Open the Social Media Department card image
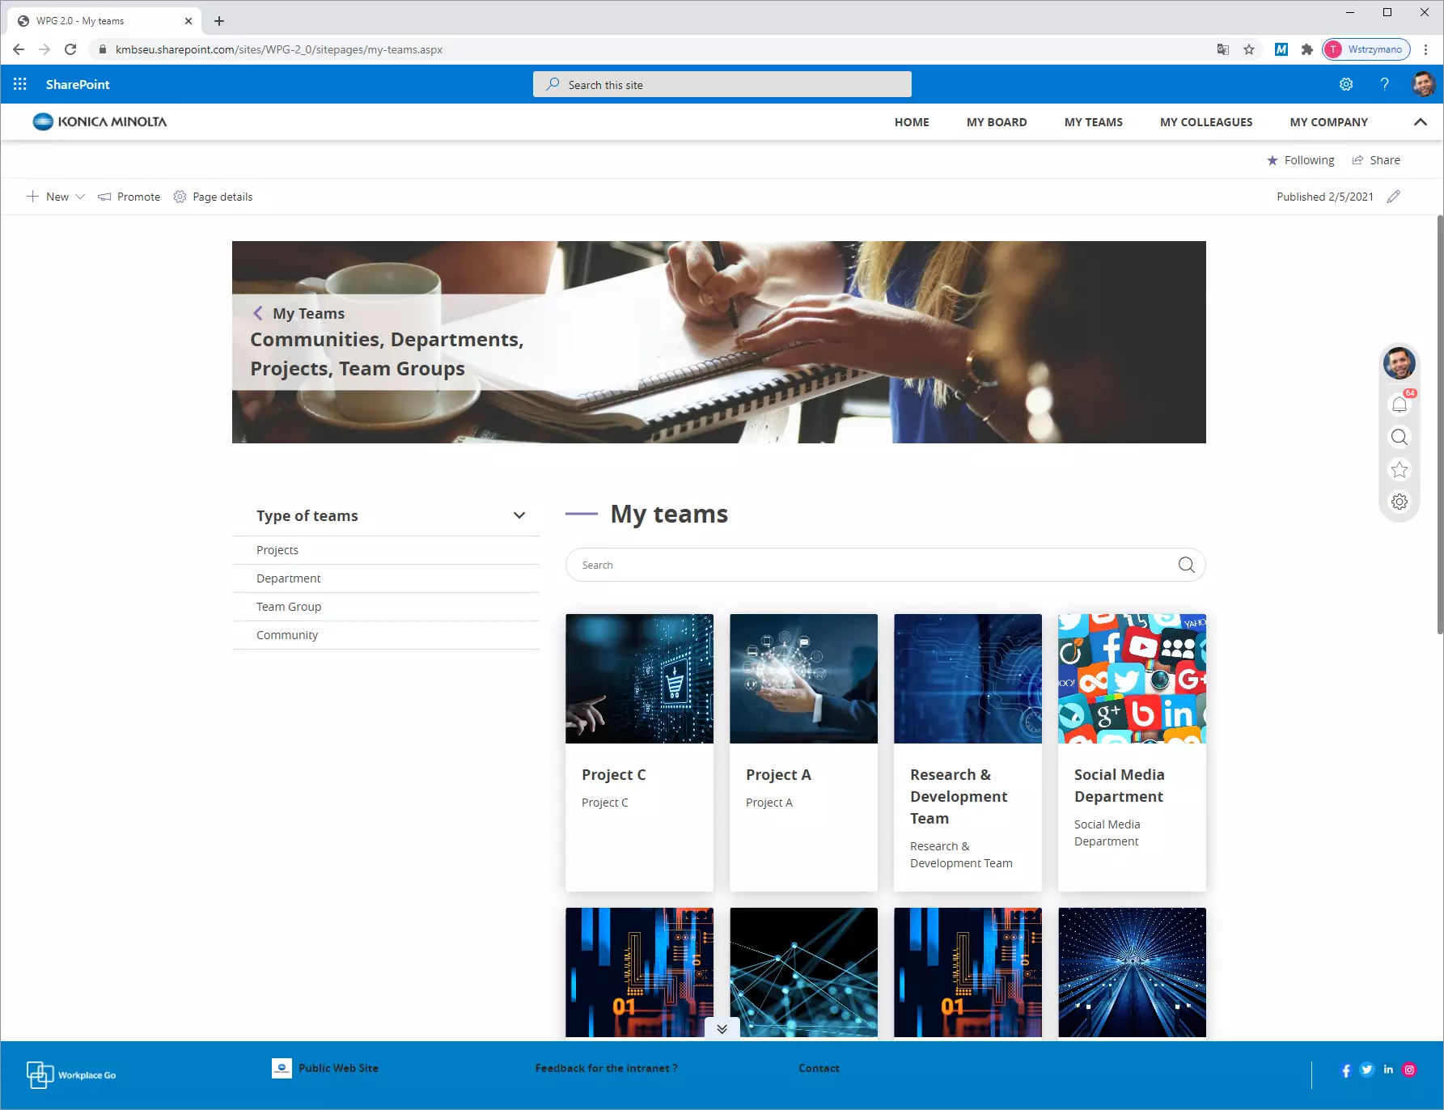This screenshot has height=1110, width=1444. (1132, 679)
